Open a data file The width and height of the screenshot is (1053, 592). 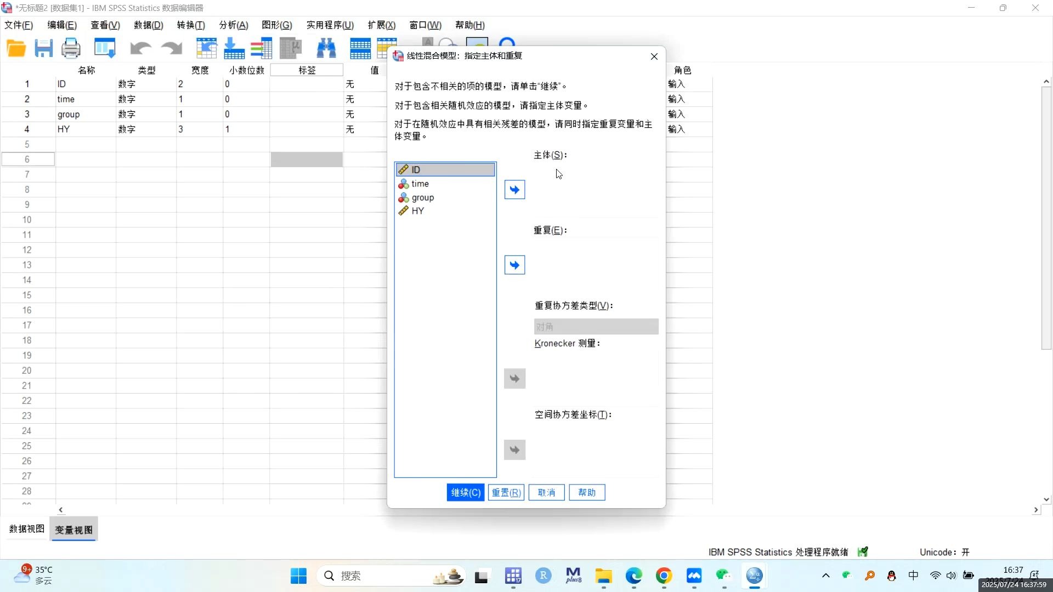(16, 48)
